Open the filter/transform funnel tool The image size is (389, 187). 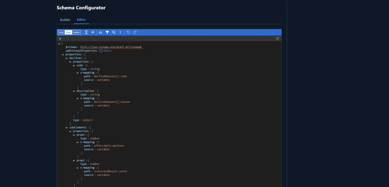tap(107, 33)
